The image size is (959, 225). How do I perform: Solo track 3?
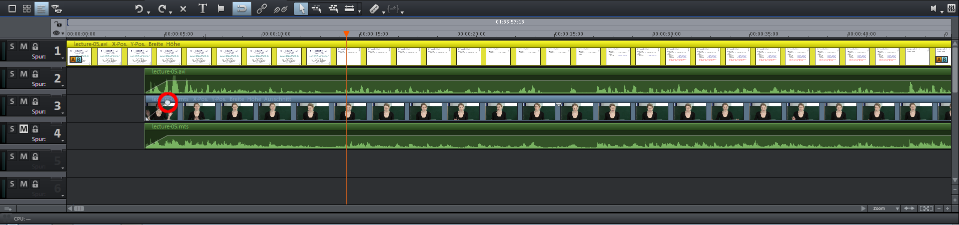12,101
